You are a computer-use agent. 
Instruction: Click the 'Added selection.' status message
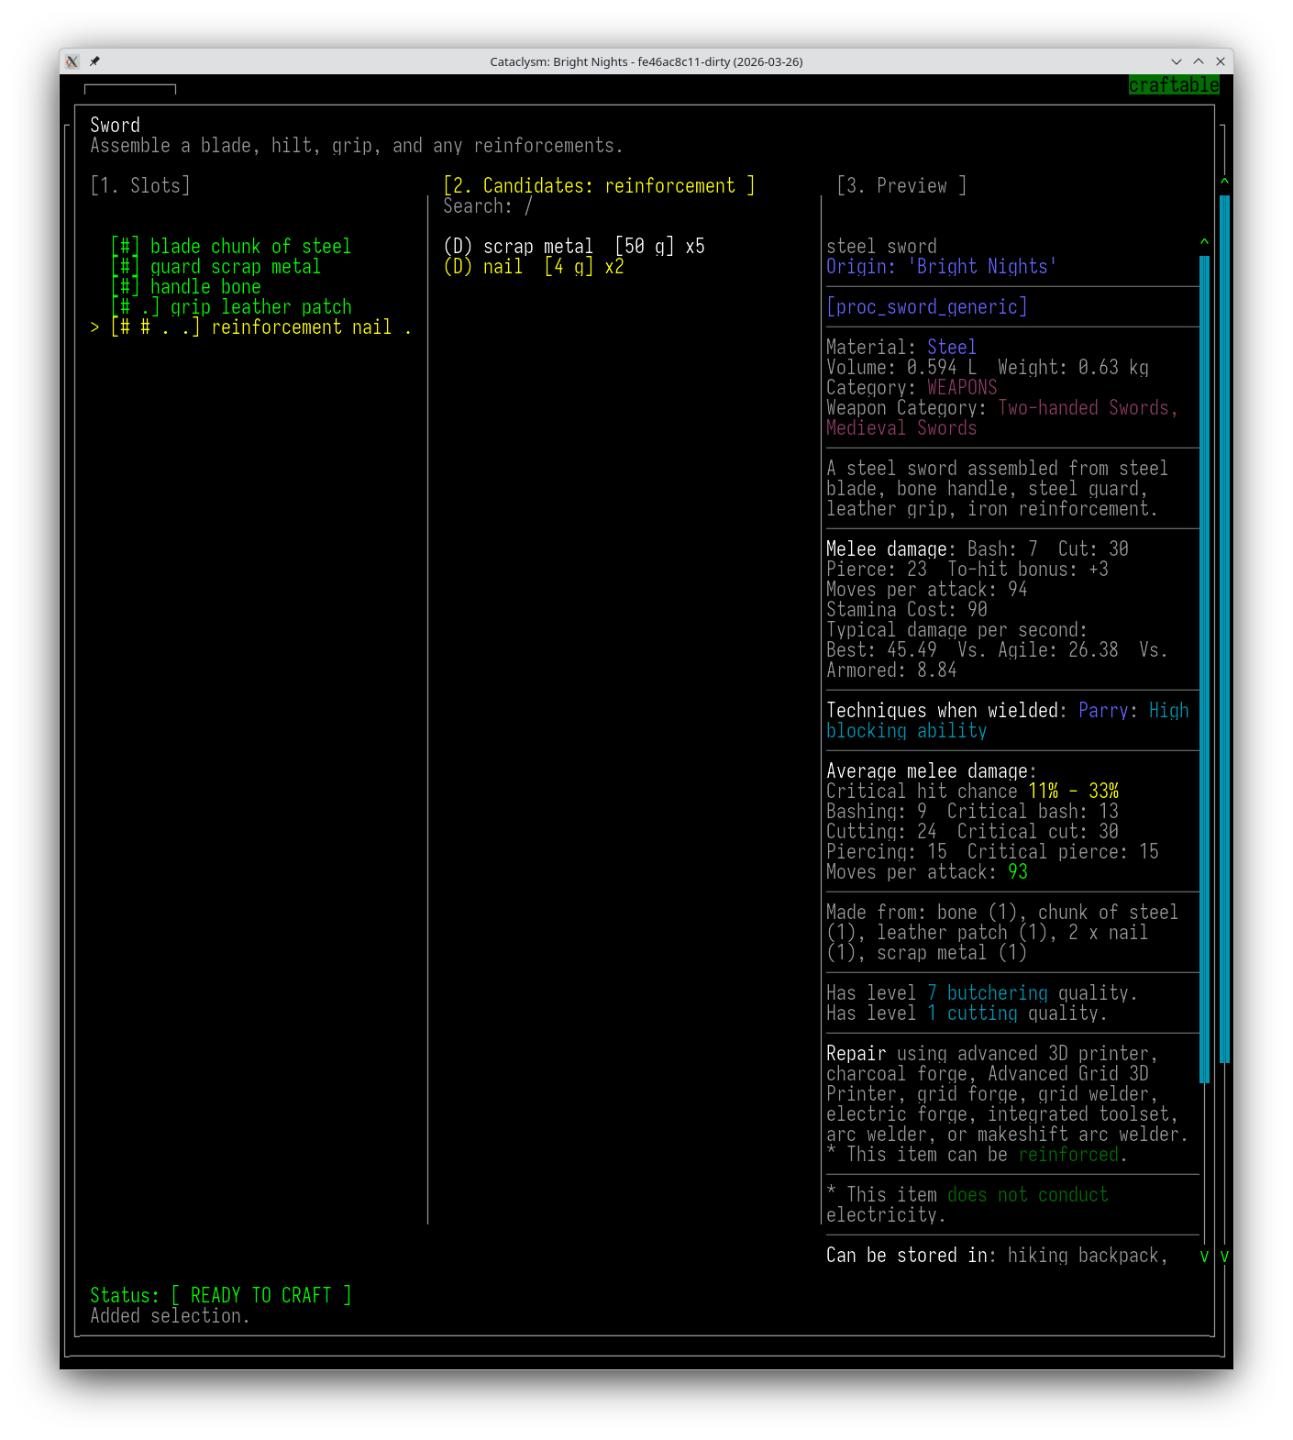click(x=170, y=1315)
